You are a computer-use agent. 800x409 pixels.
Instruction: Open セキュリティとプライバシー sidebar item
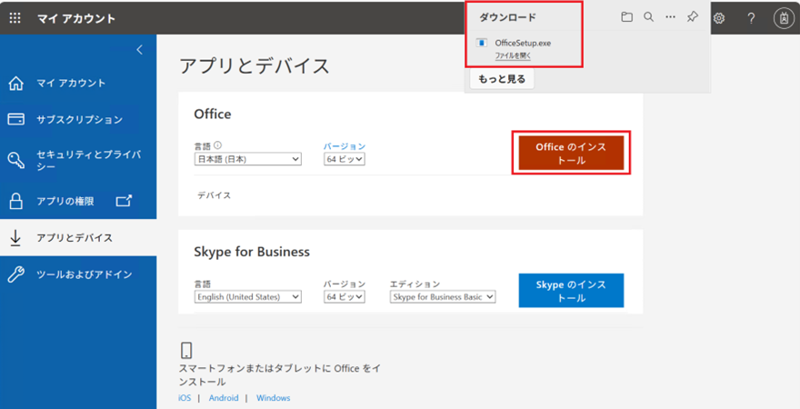78,160
